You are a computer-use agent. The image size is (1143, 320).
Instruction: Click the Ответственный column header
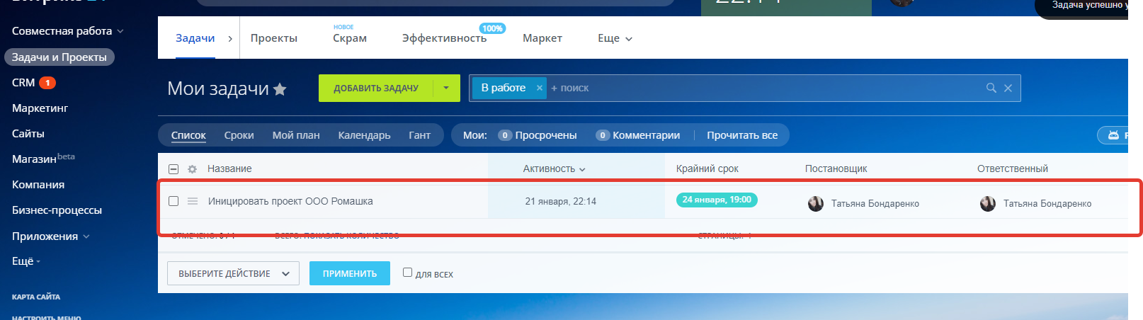[1013, 168]
